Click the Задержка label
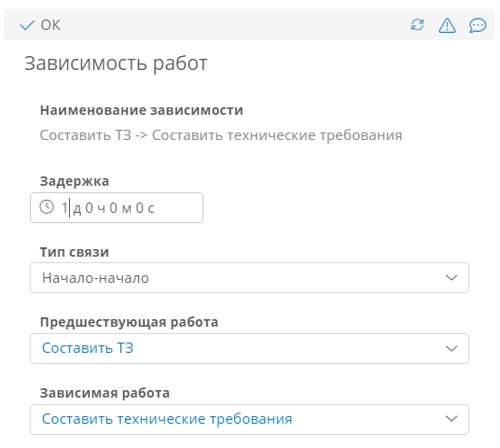 [x=75, y=181]
